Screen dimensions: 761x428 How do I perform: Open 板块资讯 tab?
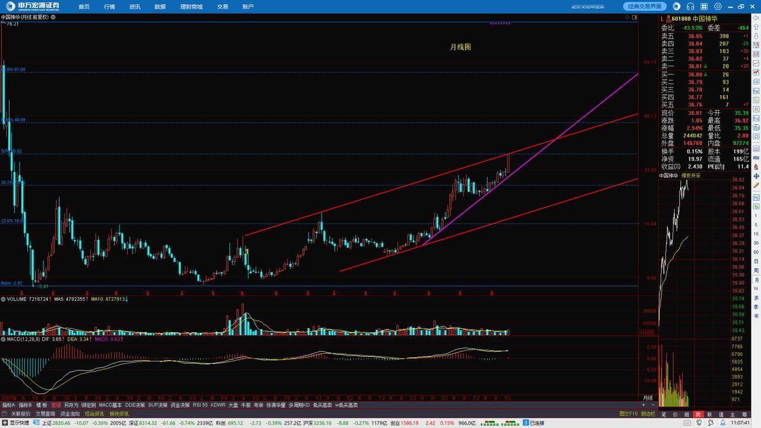[x=119, y=414]
